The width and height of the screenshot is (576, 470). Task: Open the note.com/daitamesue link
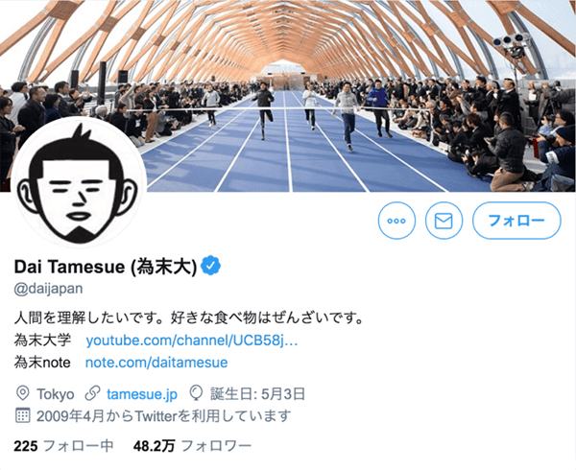156,363
